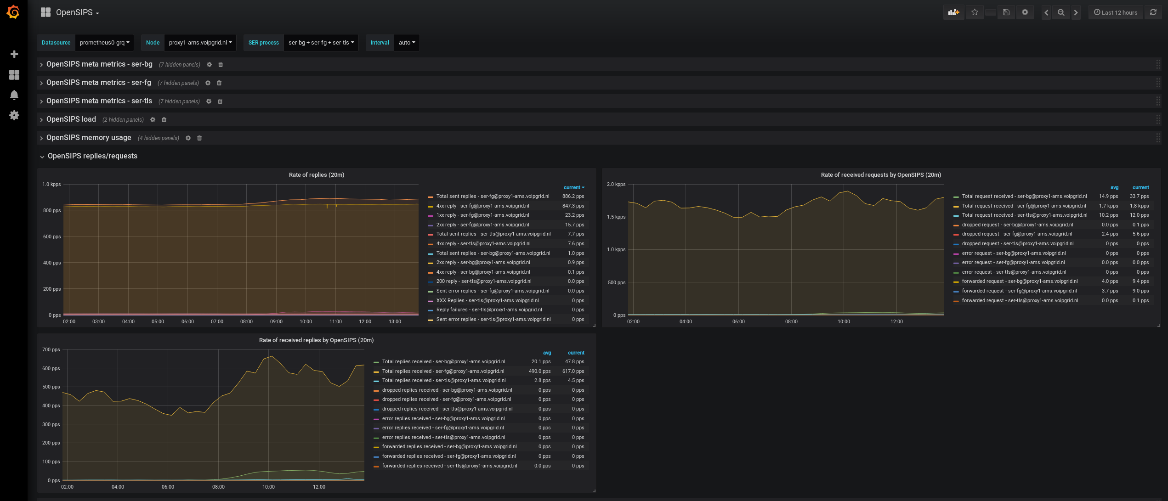The height and width of the screenshot is (501, 1168).
Task: Open the Last 12 hours time picker
Action: click(1115, 12)
